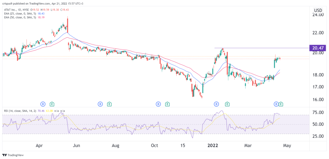Click the earnings marker just after Apr 2021
This screenshot has width=329, height=159.
point(52,104)
